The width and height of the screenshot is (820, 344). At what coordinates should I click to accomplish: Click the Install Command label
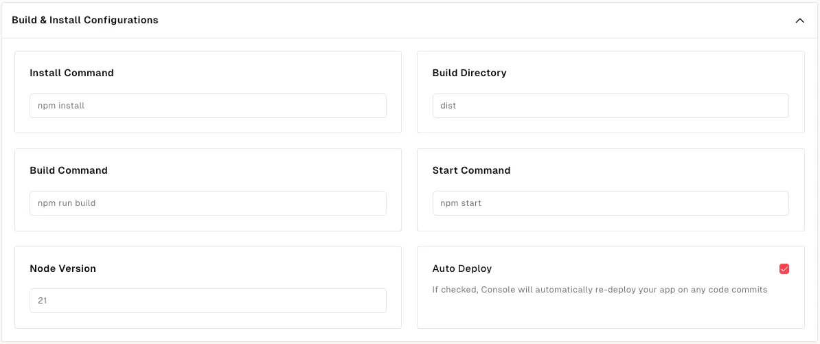point(71,73)
